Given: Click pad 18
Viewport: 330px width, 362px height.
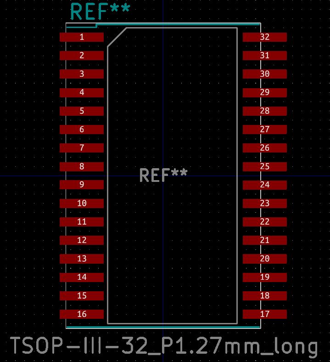Looking at the screenshot, I should click(265, 295).
